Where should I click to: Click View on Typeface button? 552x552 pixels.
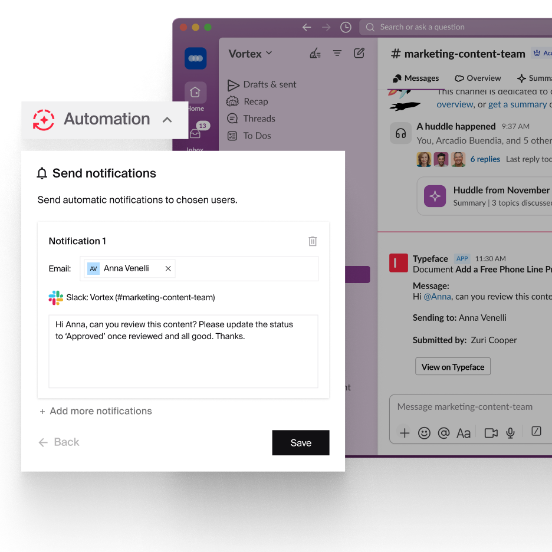coord(453,367)
